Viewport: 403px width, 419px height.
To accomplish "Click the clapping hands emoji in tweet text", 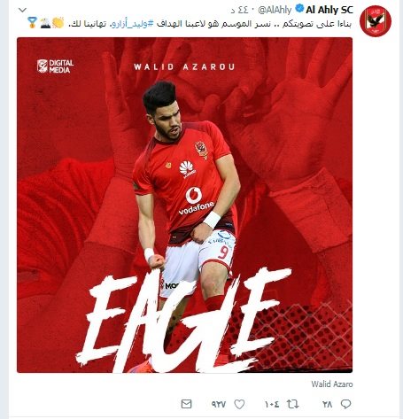I will [x=58, y=23].
